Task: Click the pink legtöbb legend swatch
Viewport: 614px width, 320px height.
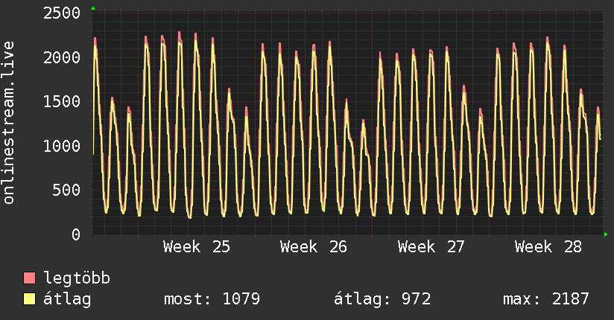Action: [x=29, y=278]
